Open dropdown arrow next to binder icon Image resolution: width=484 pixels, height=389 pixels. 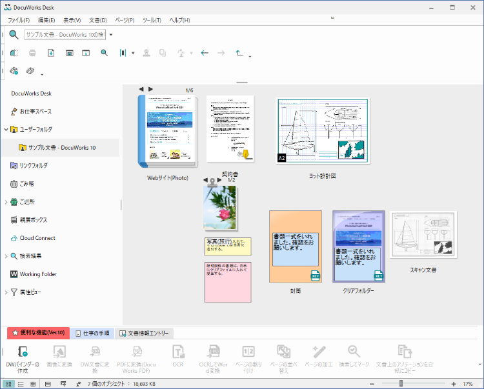133,53
